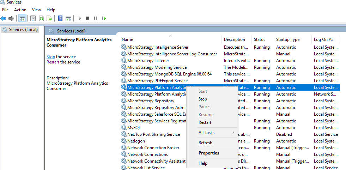Click The Modeli... description cell
Viewport: 346px width, 170px height.
click(x=236, y=67)
